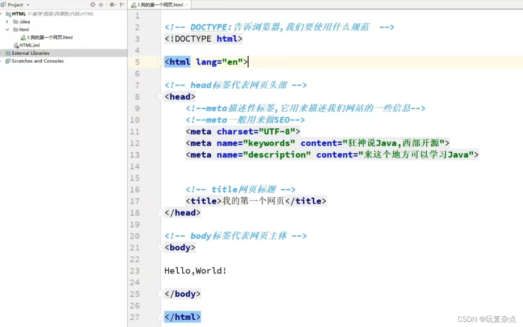Click fold end marker at line 18

[161, 212]
